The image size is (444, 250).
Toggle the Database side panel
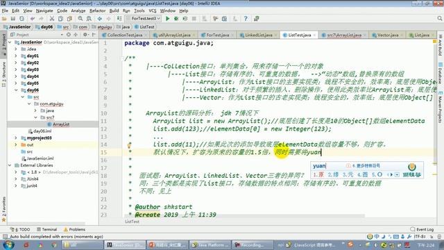point(441,73)
